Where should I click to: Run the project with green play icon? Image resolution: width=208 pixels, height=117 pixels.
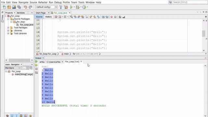point(71,7)
